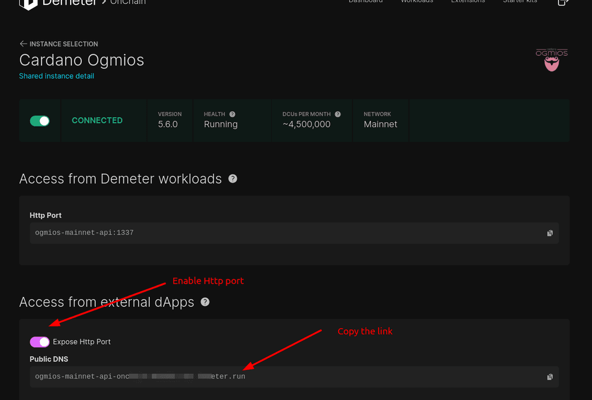Show help for Access from Demeter workloads
592x400 pixels.
pos(232,179)
